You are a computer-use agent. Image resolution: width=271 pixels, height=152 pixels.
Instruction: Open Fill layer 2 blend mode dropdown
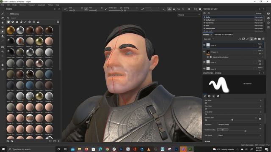point(260,51)
